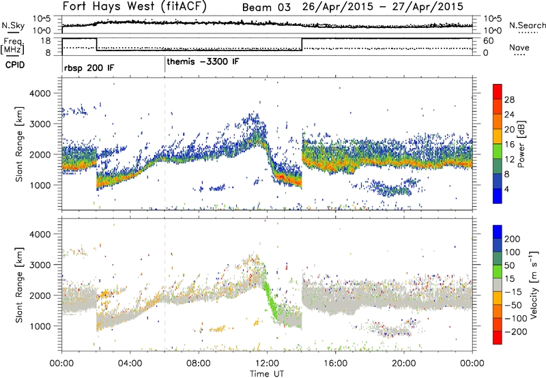Click the '2000' tick on the velocity panel axis

[x=40, y=295]
